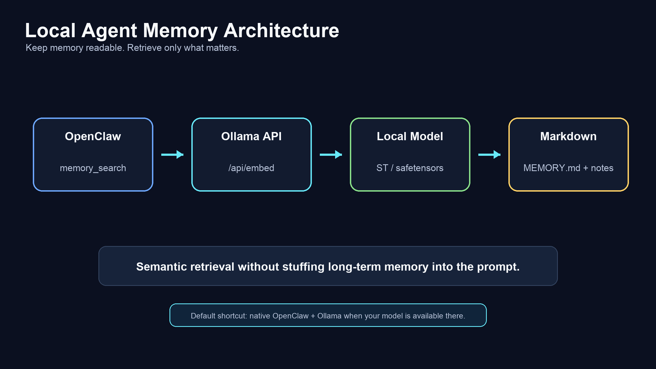Image resolution: width=656 pixels, height=369 pixels.
Task: Click the 'Local Agent Memory Architecture' title
Action: click(x=182, y=31)
